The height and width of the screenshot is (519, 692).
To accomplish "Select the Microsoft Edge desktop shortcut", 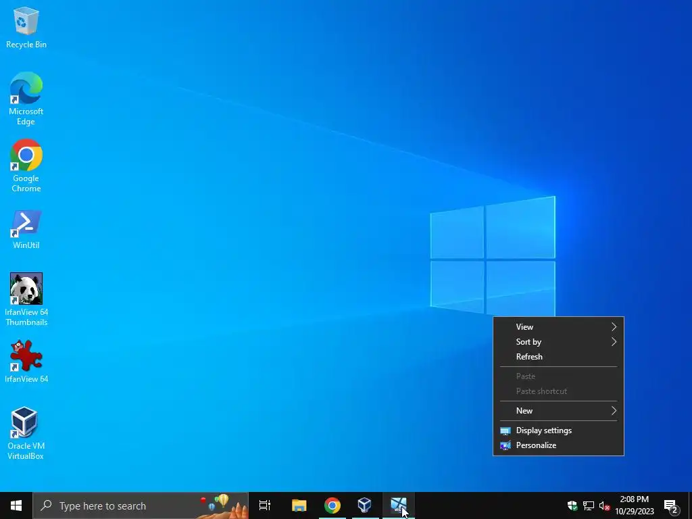I will click(x=26, y=99).
